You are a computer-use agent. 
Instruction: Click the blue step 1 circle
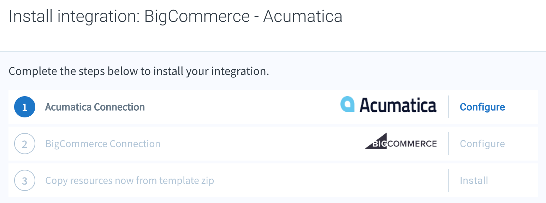tap(25, 107)
